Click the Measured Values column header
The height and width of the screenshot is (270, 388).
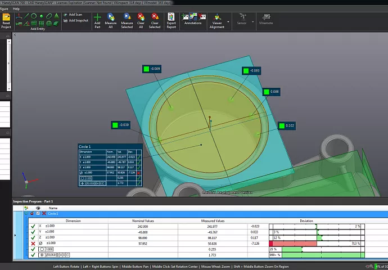click(213, 220)
